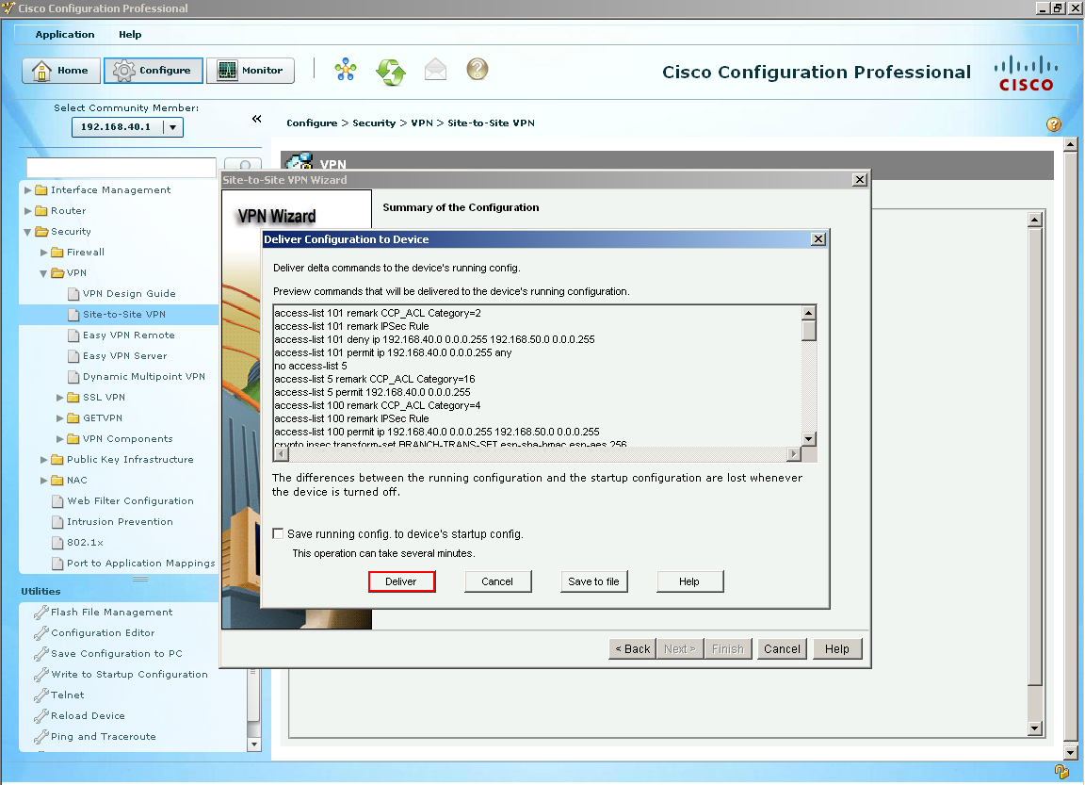This screenshot has width=1085, height=785.
Task: Click the Reload Device wrench icon
Action: click(40, 716)
